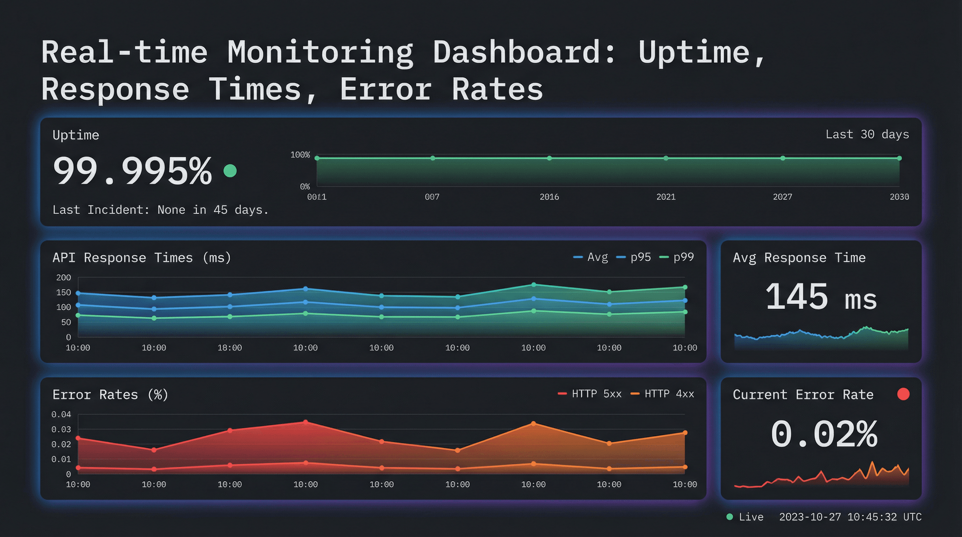
Task: Click the Last Incident status text
Action: (x=160, y=210)
